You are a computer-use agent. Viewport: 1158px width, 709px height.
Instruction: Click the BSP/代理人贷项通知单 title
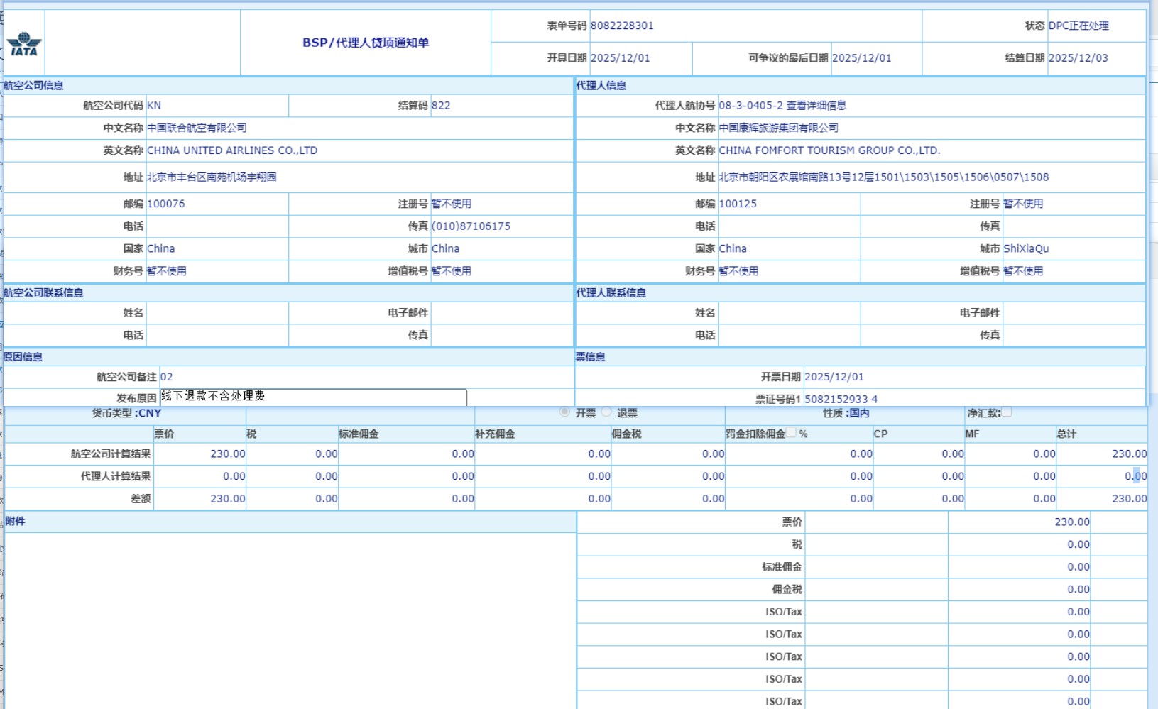[x=366, y=43]
